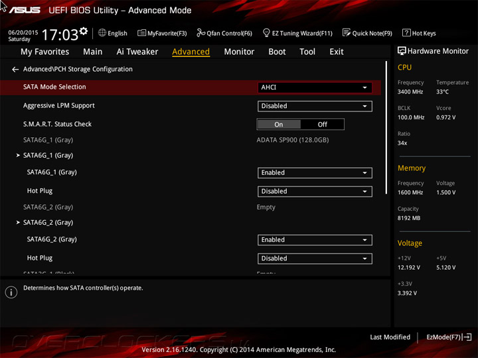Screen dimensions: 478x358
Task: Open the Boot tab
Action: 277,52
